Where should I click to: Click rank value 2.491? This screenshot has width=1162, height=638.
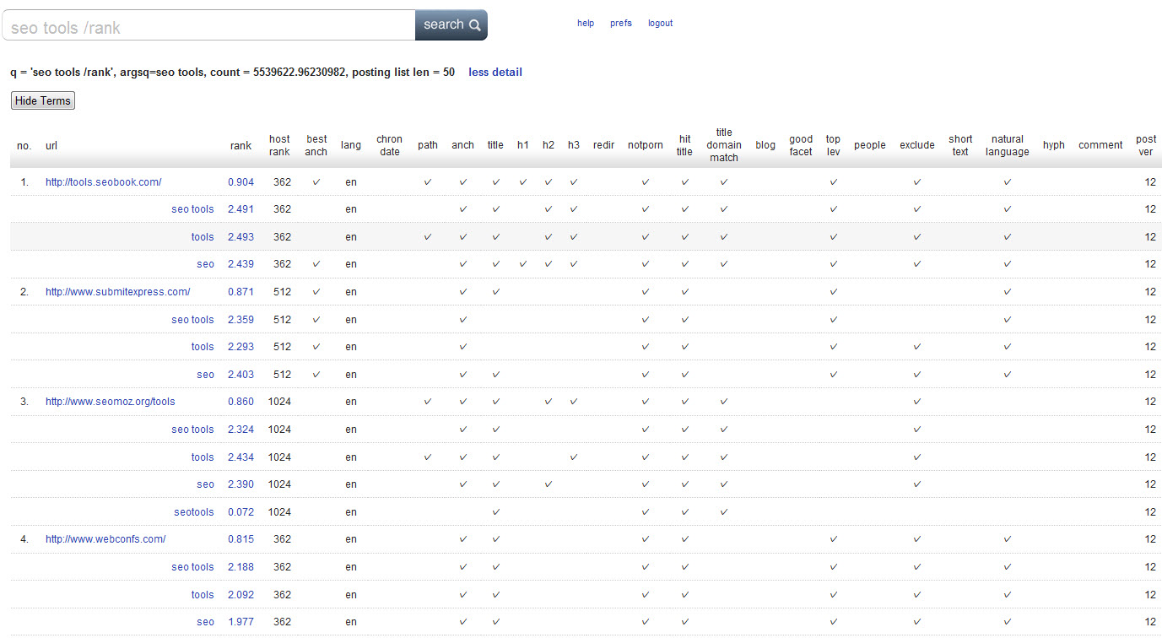point(241,209)
